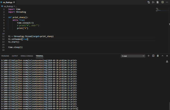
Task: Expand the breadcrumb ellipsis after no_flush.py
Action: coord(16,6)
